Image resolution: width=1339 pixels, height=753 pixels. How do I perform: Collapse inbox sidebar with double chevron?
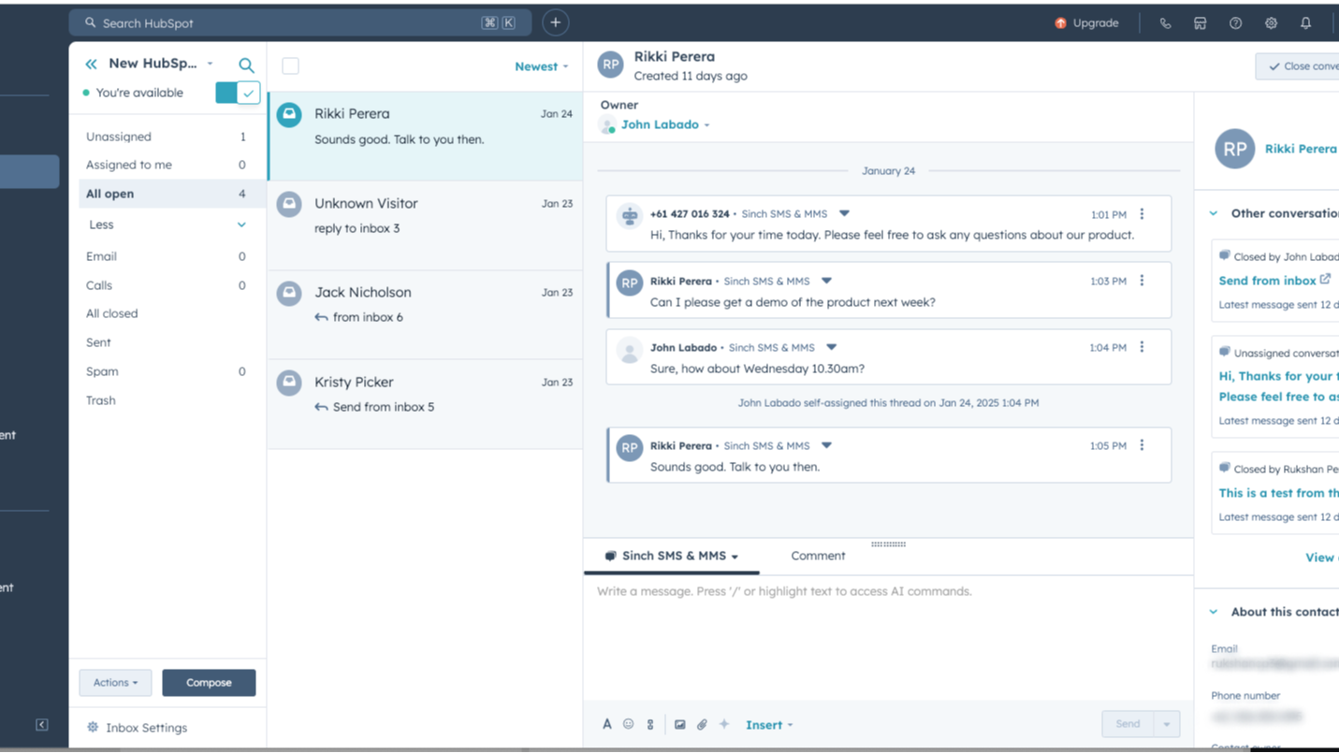coord(91,64)
